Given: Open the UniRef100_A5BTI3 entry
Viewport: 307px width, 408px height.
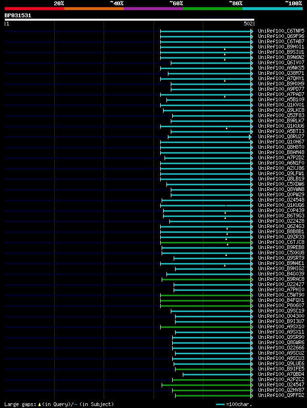Looking at the screenshot, I should [x=281, y=131].
